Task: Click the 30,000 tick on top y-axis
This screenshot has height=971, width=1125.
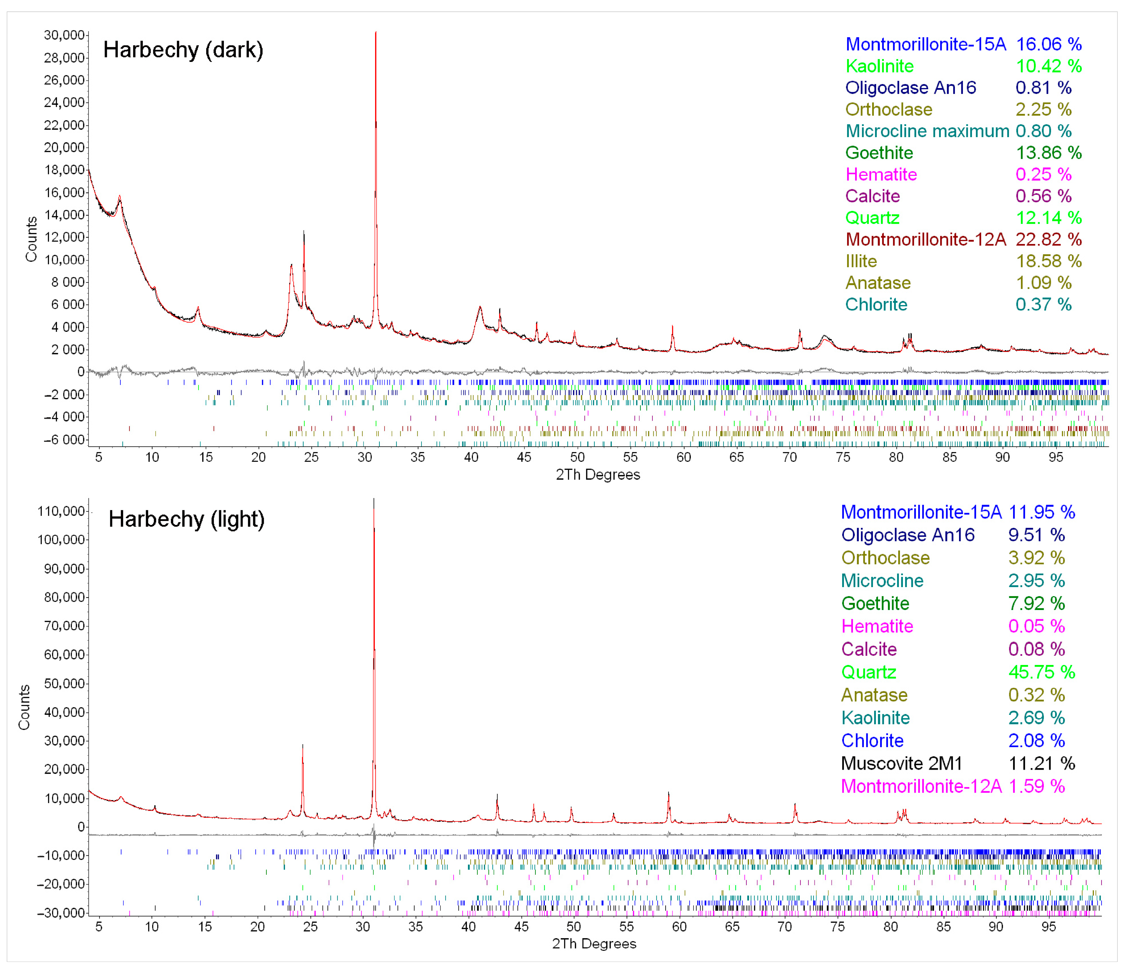Action: [x=64, y=36]
